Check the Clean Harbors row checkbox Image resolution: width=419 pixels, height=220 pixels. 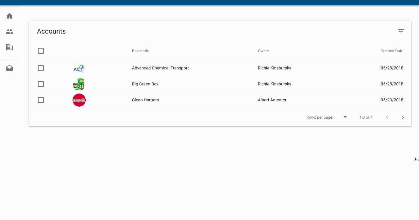tap(41, 100)
